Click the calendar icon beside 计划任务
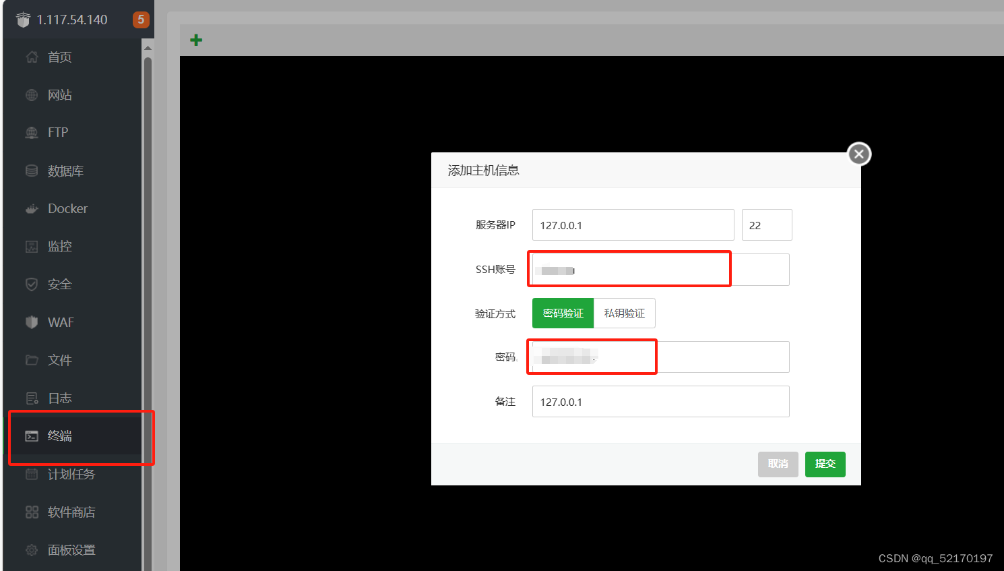This screenshot has height=571, width=1004. coord(32,474)
